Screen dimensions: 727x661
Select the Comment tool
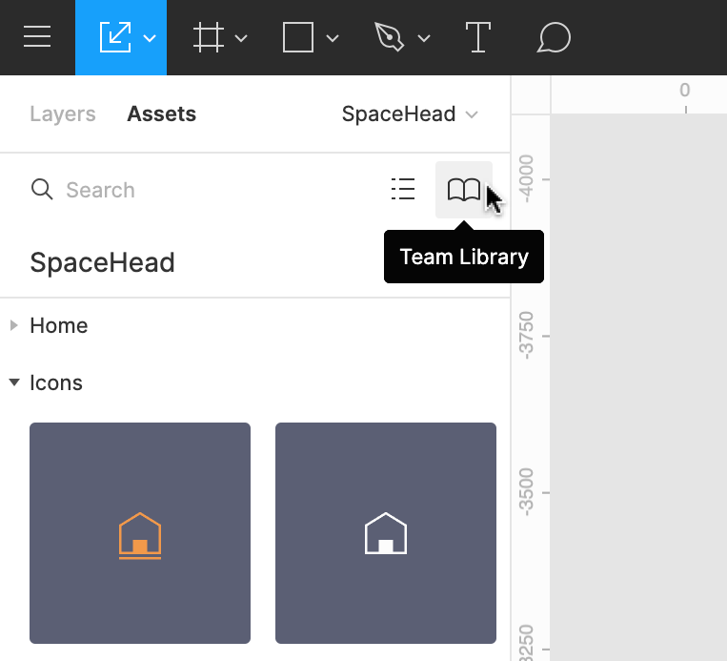point(554,38)
